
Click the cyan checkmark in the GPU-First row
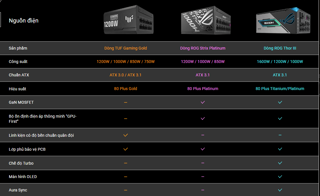coord(280,119)
